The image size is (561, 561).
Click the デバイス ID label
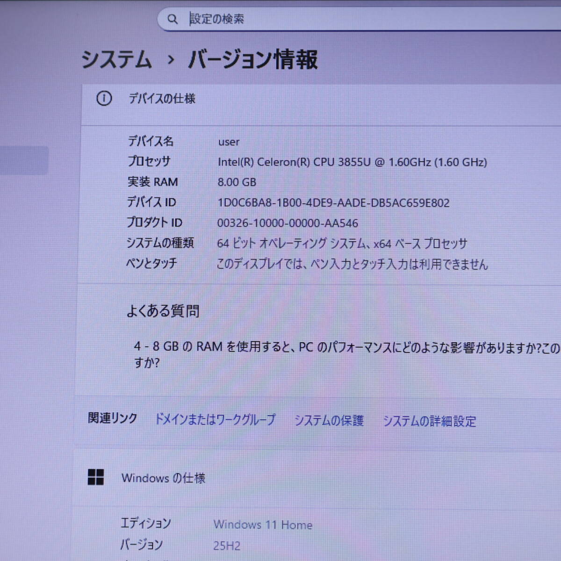(151, 202)
